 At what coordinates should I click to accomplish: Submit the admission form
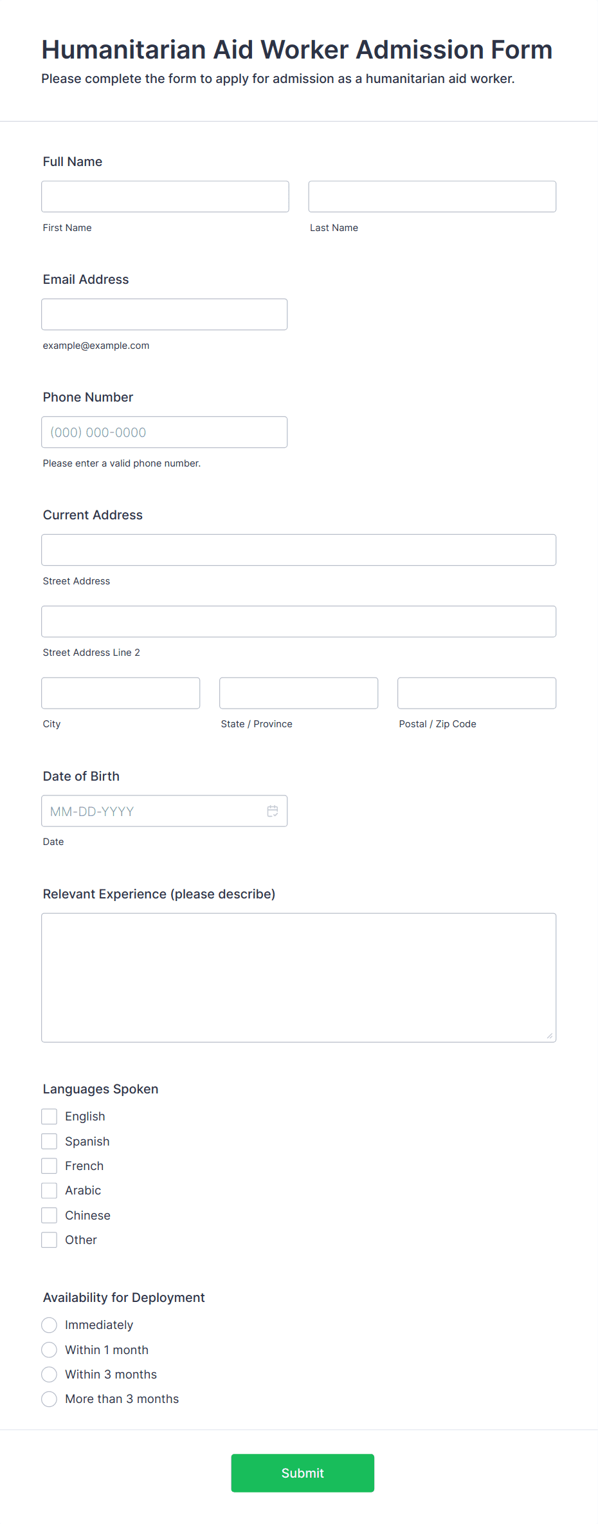tap(303, 1473)
